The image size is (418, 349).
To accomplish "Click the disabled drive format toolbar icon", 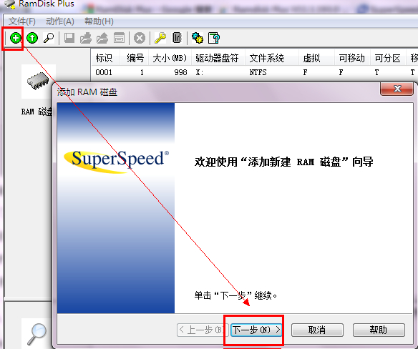I will tap(119, 38).
